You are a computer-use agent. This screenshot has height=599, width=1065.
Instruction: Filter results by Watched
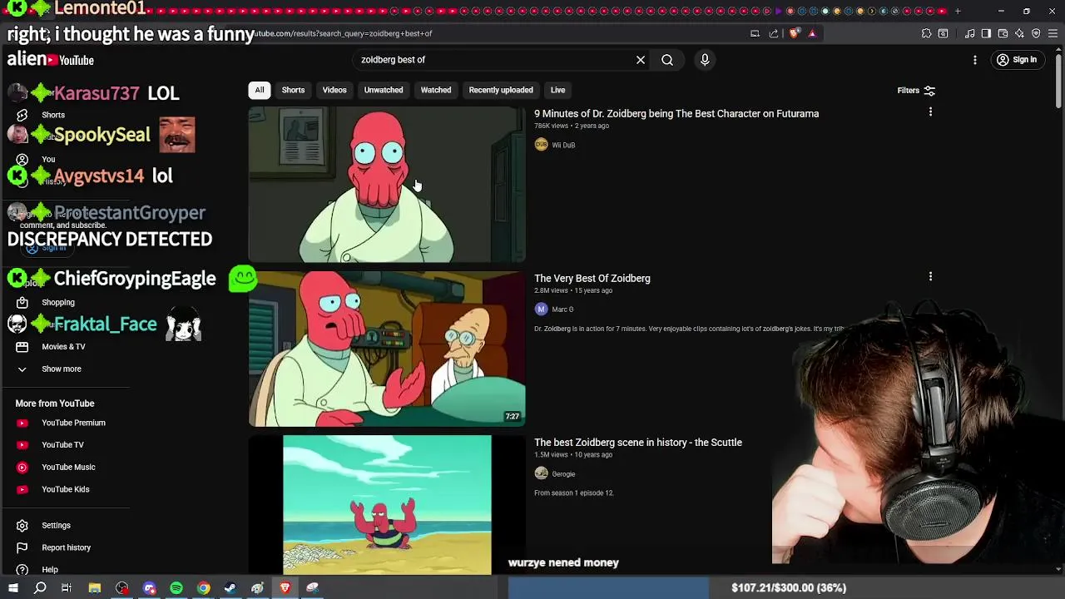(436, 90)
